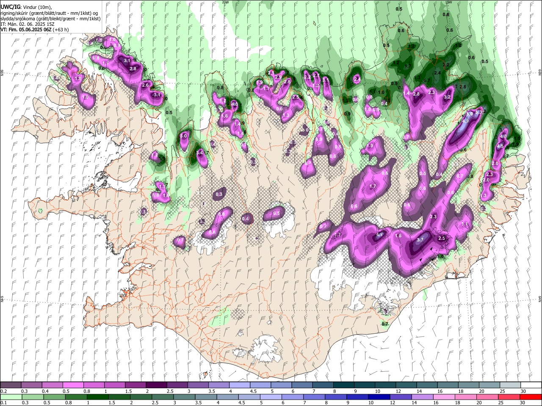Click bright red lower legend swatch labeled 30
The height and width of the screenshot is (406, 542).
(x=530, y=397)
